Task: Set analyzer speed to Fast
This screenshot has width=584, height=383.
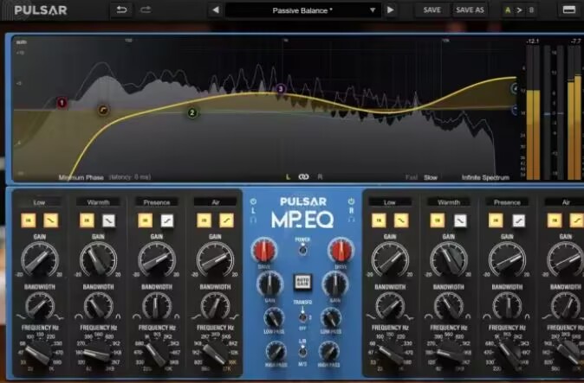Action: (x=412, y=177)
